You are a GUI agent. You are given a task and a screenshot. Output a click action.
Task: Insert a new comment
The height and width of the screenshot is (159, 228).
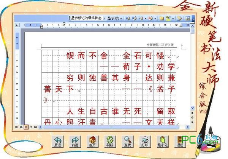161,18
